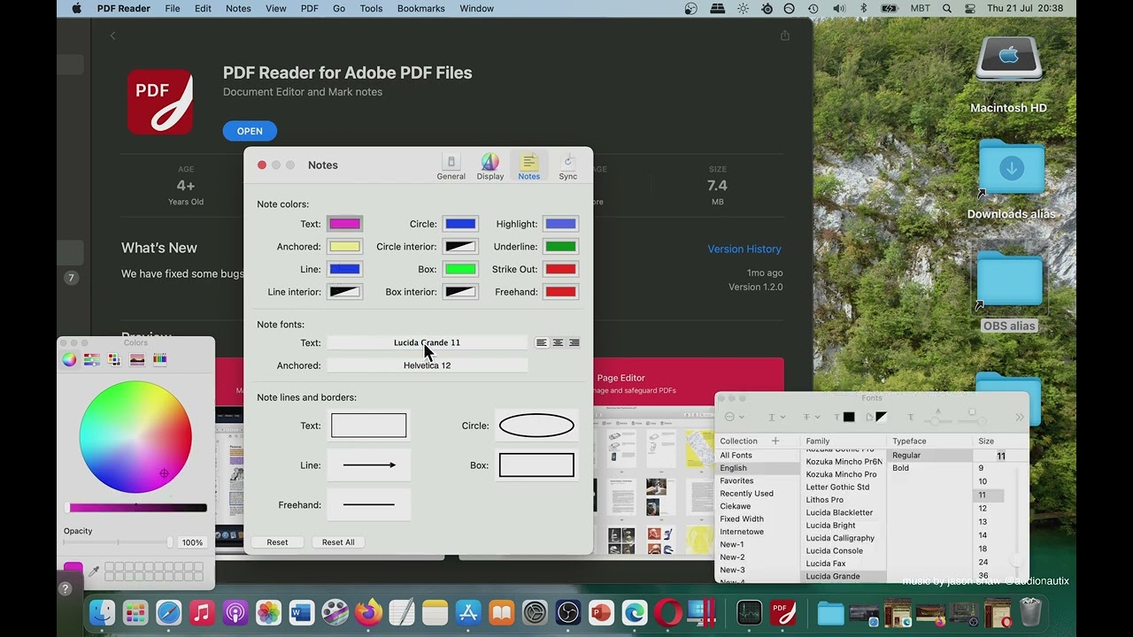
Task: Open the Fonts panel action menu dropdown
Action: click(734, 417)
